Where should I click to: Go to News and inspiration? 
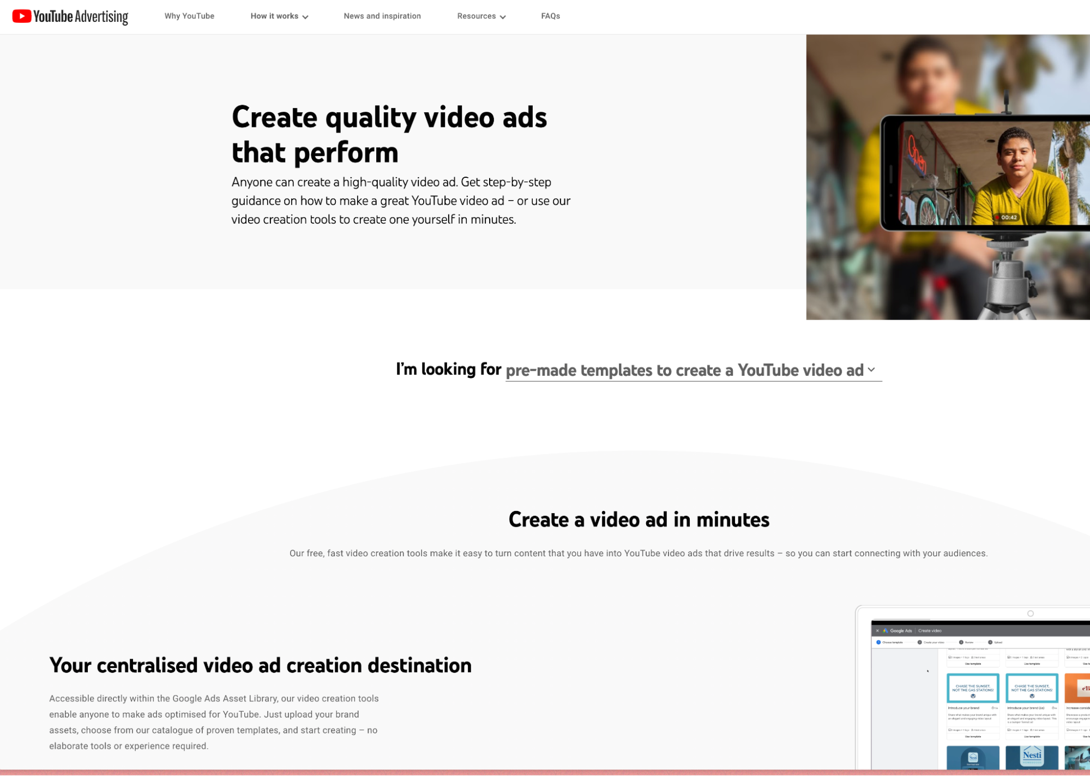tap(382, 16)
